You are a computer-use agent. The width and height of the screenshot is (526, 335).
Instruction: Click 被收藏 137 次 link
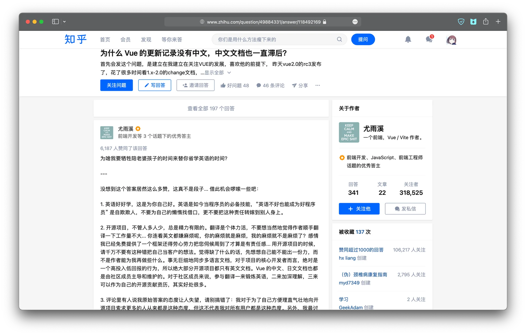[355, 232]
